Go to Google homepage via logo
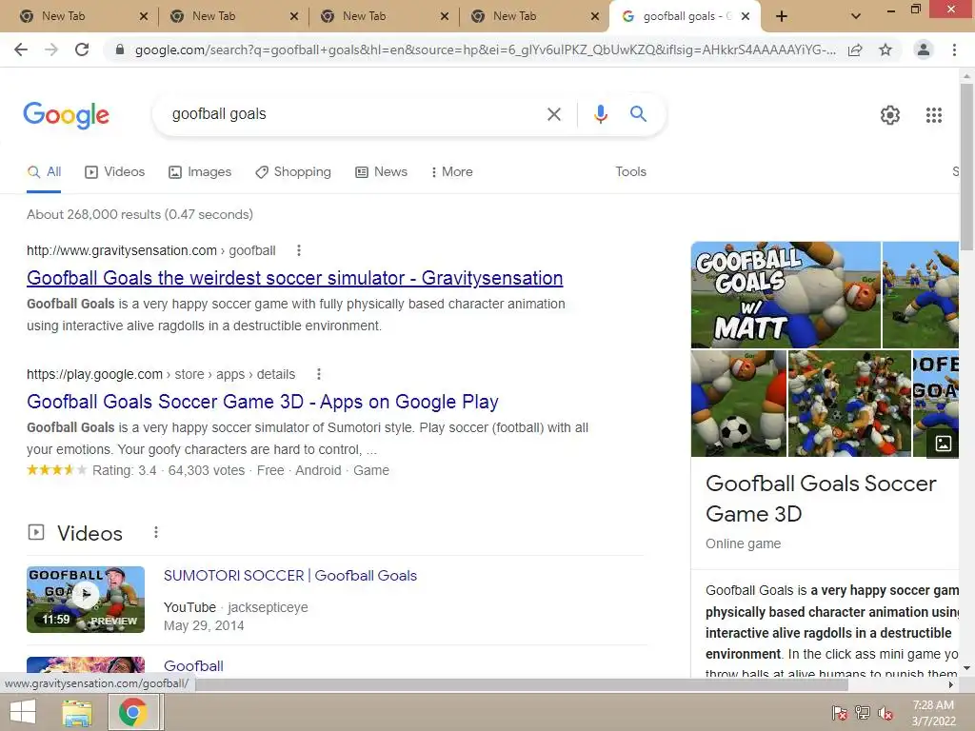Screen dimensions: 975x731 click(x=66, y=115)
